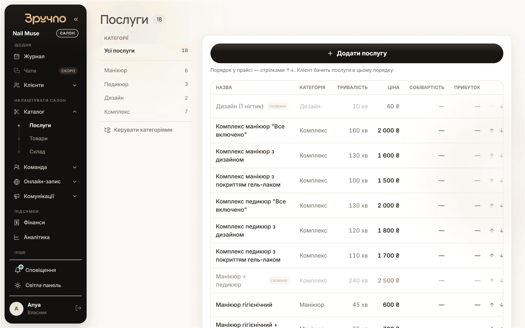
Task: Collapse the Каталог section chevron
Action: point(75,112)
